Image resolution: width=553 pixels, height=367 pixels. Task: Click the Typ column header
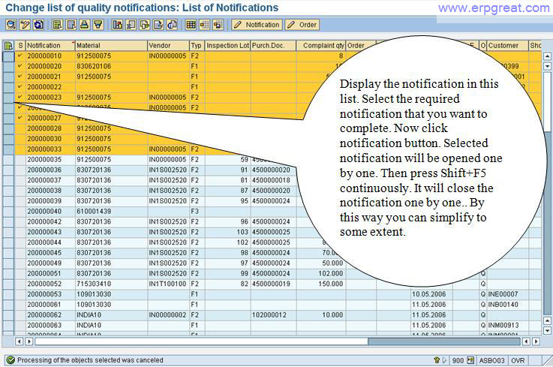click(197, 46)
